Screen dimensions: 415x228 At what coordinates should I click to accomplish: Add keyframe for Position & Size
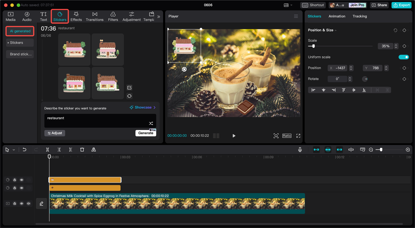pos(404,30)
